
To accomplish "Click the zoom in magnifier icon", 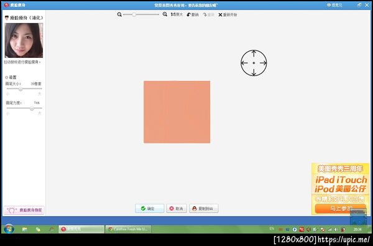I will 165,14.
